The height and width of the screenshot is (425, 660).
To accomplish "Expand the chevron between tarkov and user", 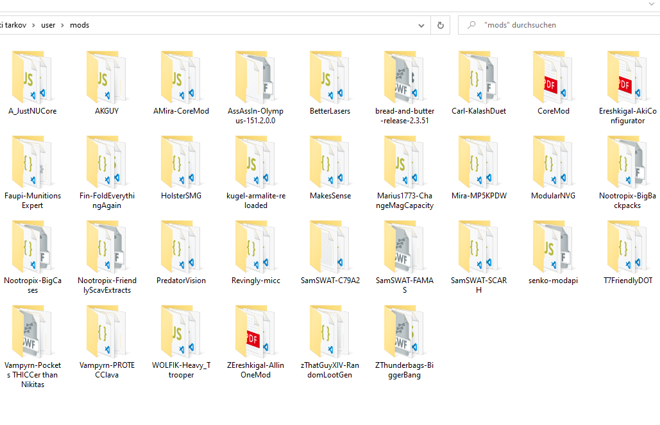I will click(x=33, y=25).
